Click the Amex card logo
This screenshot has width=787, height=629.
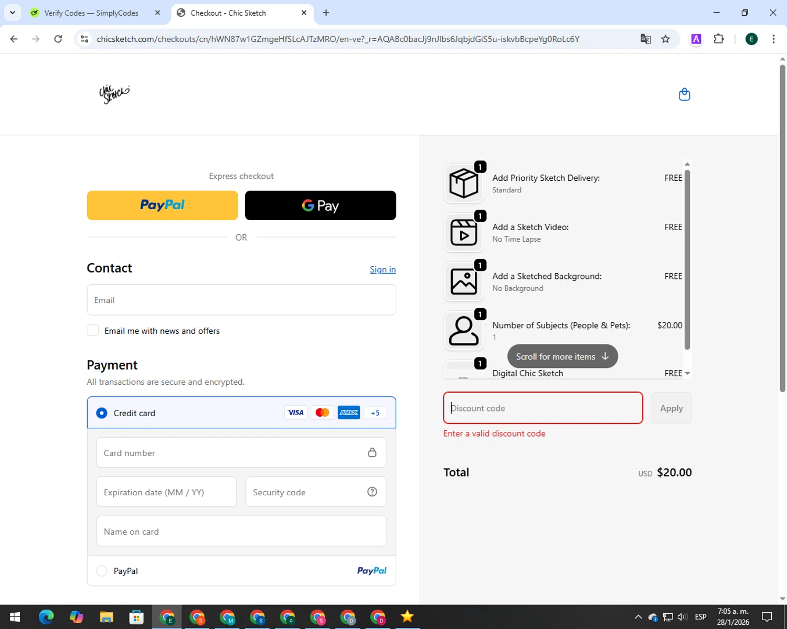coord(349,413)
